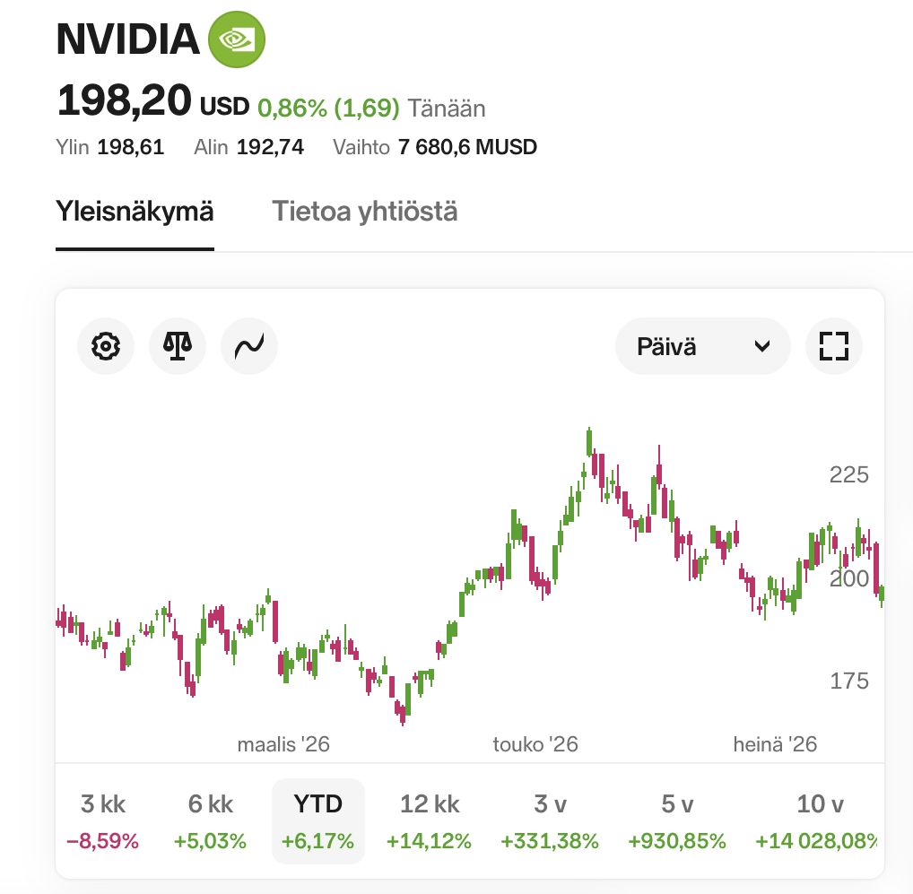Click the NVIDIA green logo
The width and height of the screenshot is (913, 894).
point(237,39)
